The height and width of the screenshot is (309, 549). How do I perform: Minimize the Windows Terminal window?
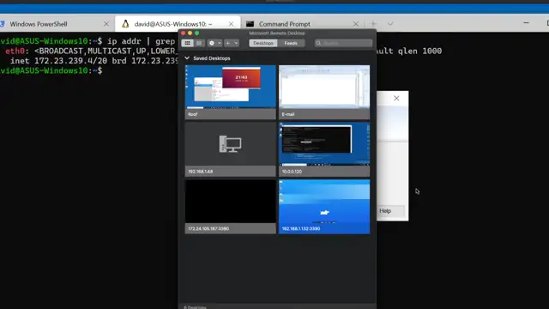point(526,23)
